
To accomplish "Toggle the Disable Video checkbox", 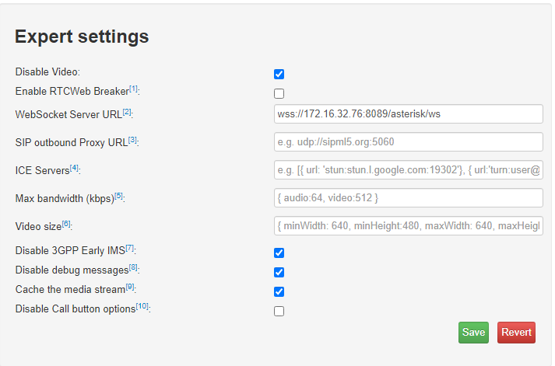I will 279,75.
